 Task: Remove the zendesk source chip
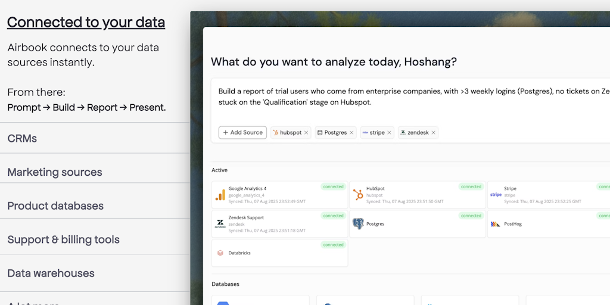pyautogui.click(x=433, y=133)
